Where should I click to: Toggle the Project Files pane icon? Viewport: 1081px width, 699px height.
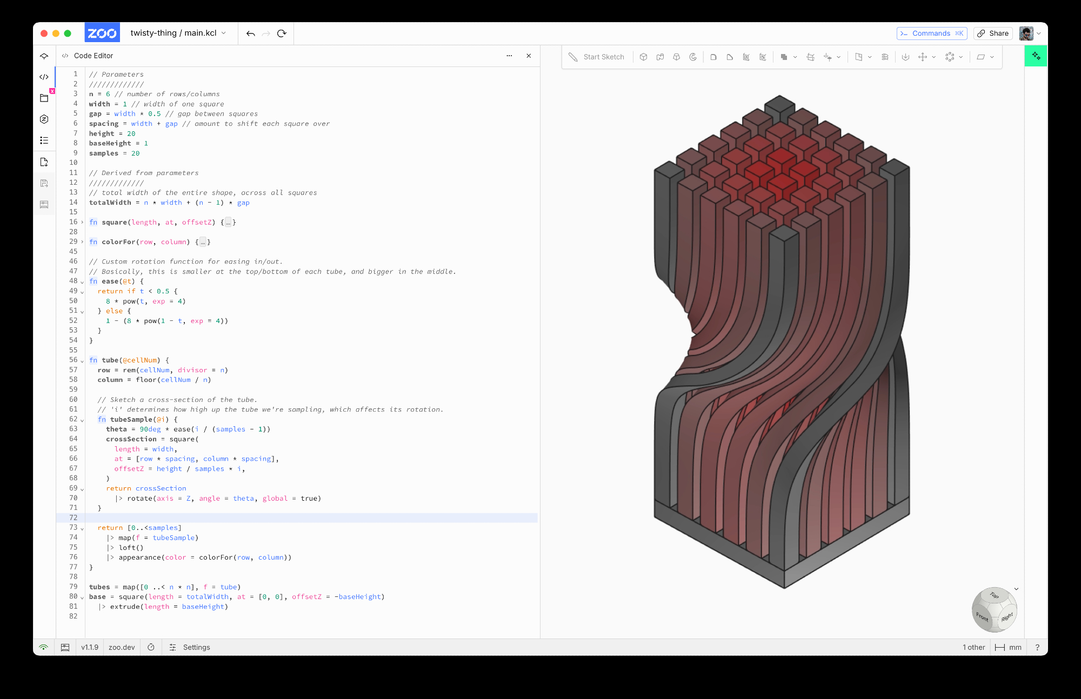pyautogui.click(x=44, y=98)
